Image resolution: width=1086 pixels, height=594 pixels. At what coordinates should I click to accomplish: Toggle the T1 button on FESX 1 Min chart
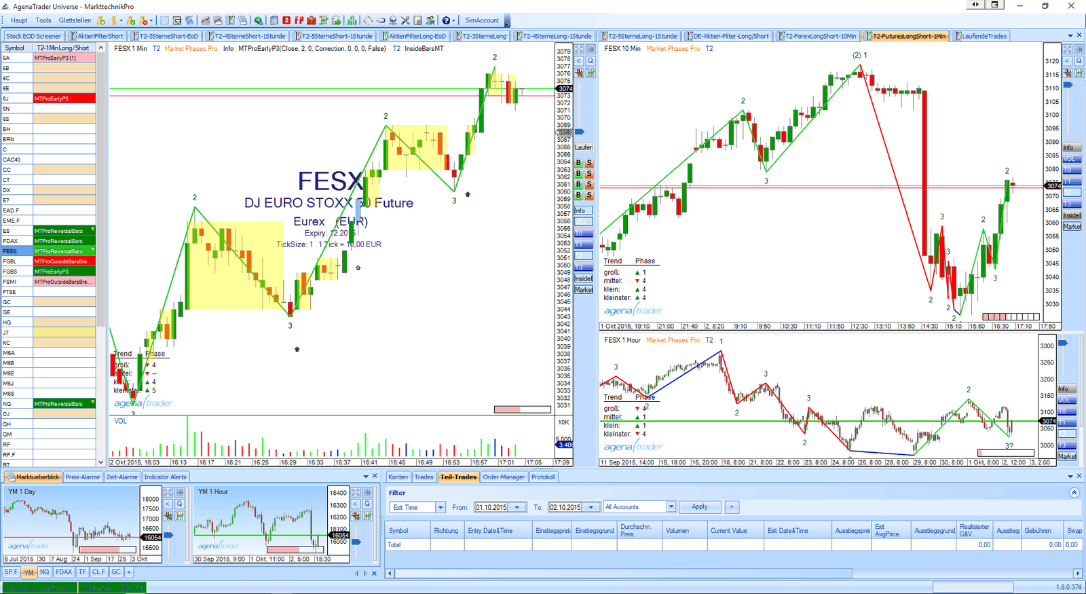click(584, 244)
